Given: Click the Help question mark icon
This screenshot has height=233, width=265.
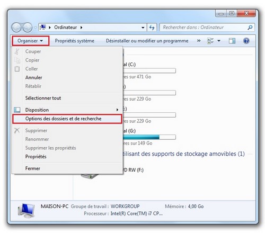Looking at the screenshot, I should tap(246, 41).
